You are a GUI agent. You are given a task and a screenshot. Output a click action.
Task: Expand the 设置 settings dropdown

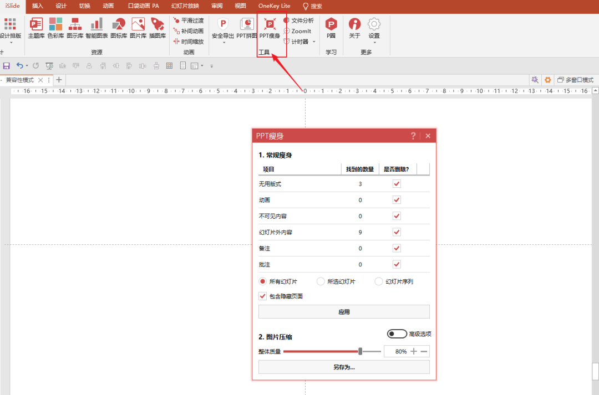[x=374, y=43]
